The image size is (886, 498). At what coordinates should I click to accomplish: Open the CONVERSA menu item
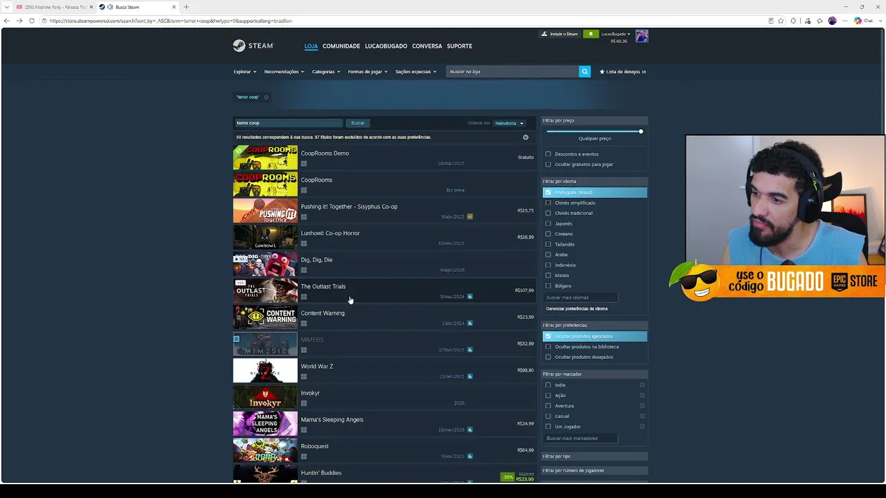point(427,46)
